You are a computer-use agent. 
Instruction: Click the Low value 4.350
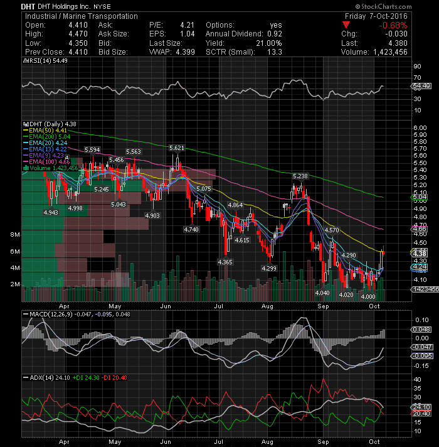78,43
